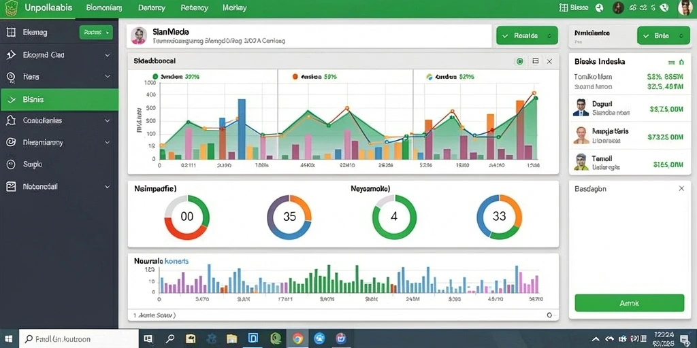Toggle the circle control at bottom scrollbar end
This screenshot has height=348, width=697.
[549, 315]
